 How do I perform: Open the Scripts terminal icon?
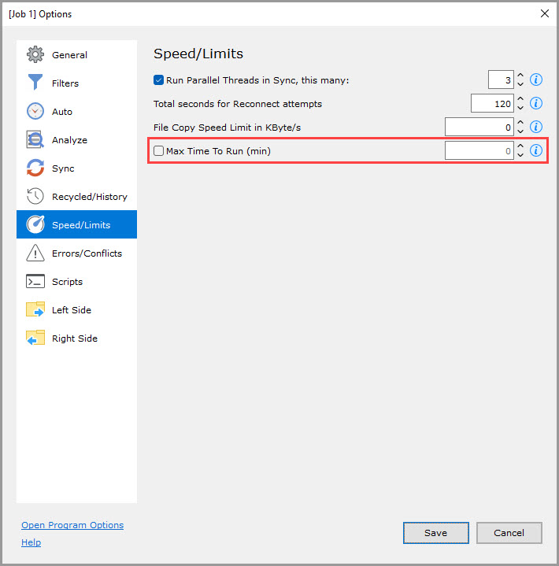(x=35, y=282)
